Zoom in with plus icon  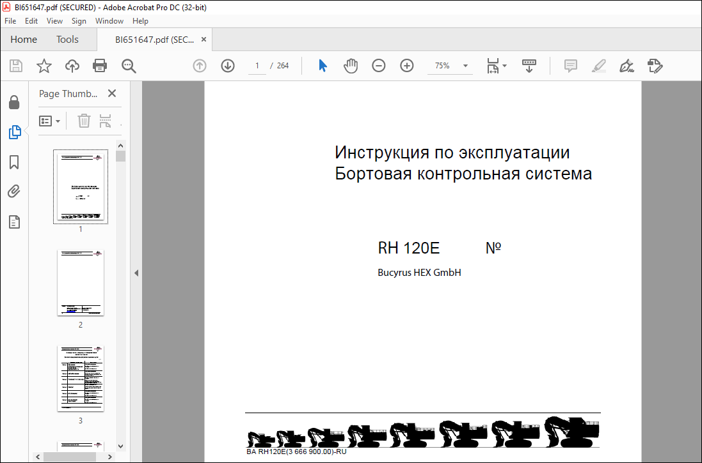[x=406, y=66]
